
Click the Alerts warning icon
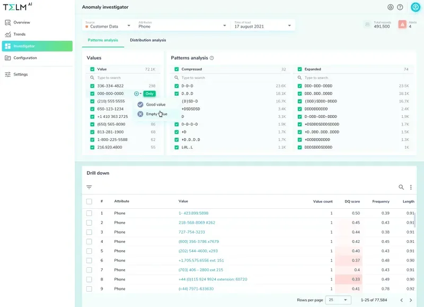pyautogui.click(x=402, y=24)
